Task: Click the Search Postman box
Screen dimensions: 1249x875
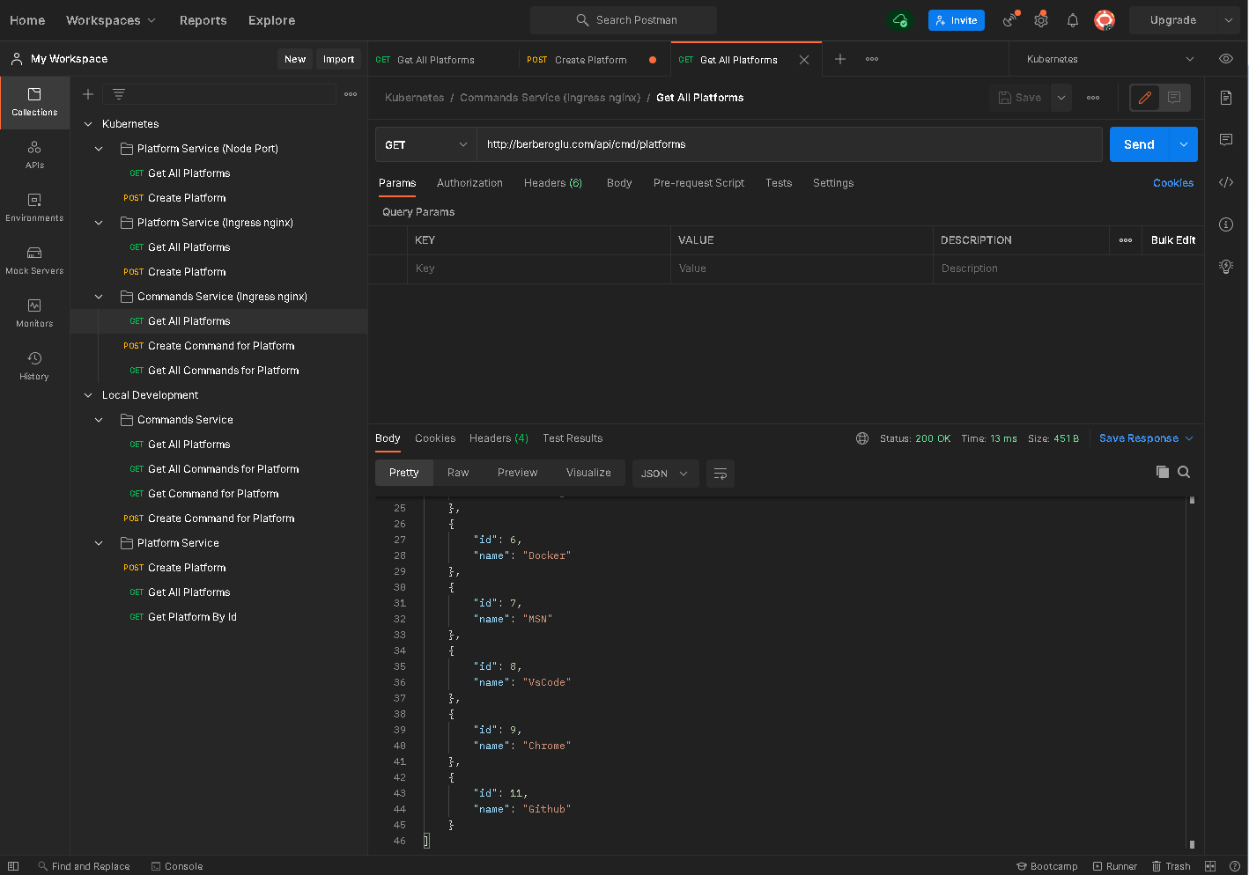Action: click(624, 20)
